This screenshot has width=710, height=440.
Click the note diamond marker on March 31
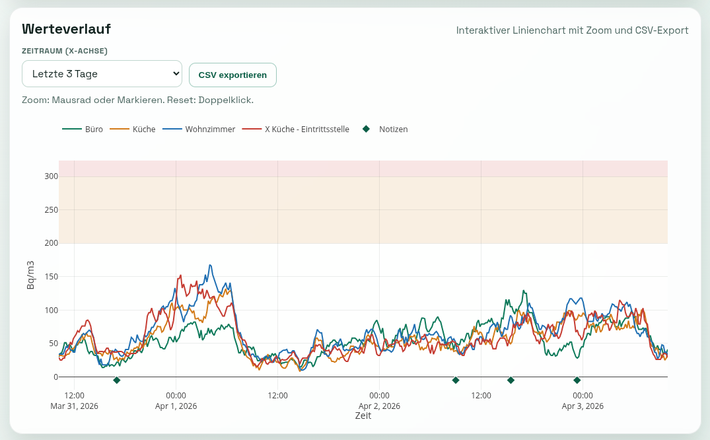click(x=117, y=380)
